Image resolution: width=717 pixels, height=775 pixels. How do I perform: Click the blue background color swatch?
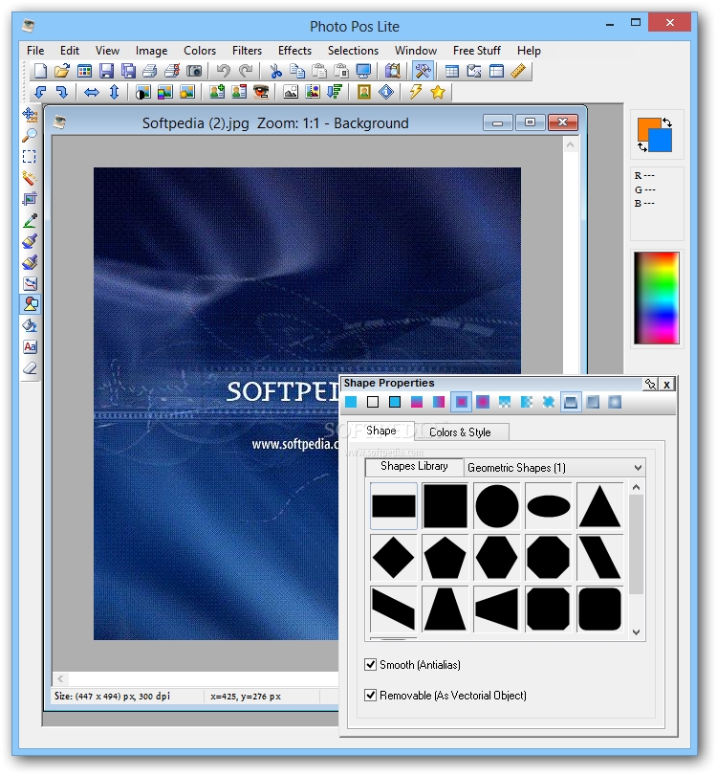click(663, 142)
